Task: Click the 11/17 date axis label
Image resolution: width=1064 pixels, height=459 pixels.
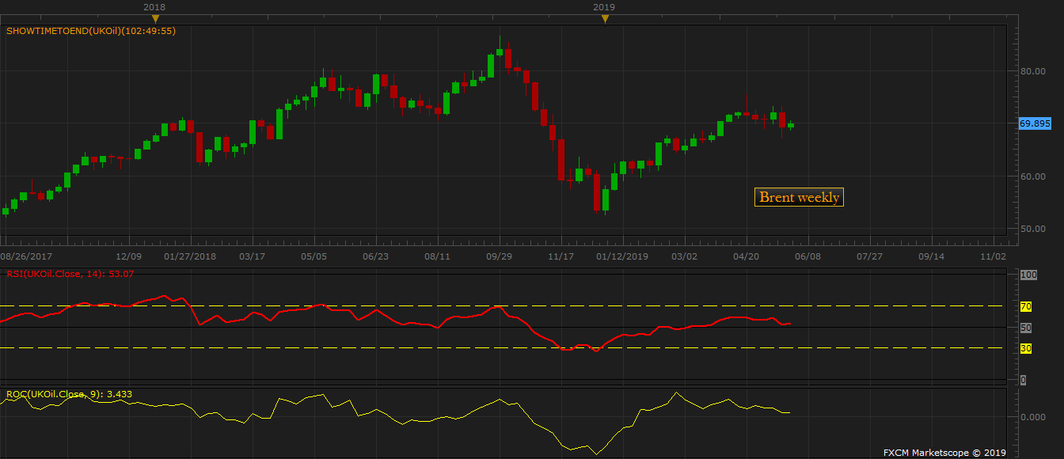Action: [x=561, y=256]
